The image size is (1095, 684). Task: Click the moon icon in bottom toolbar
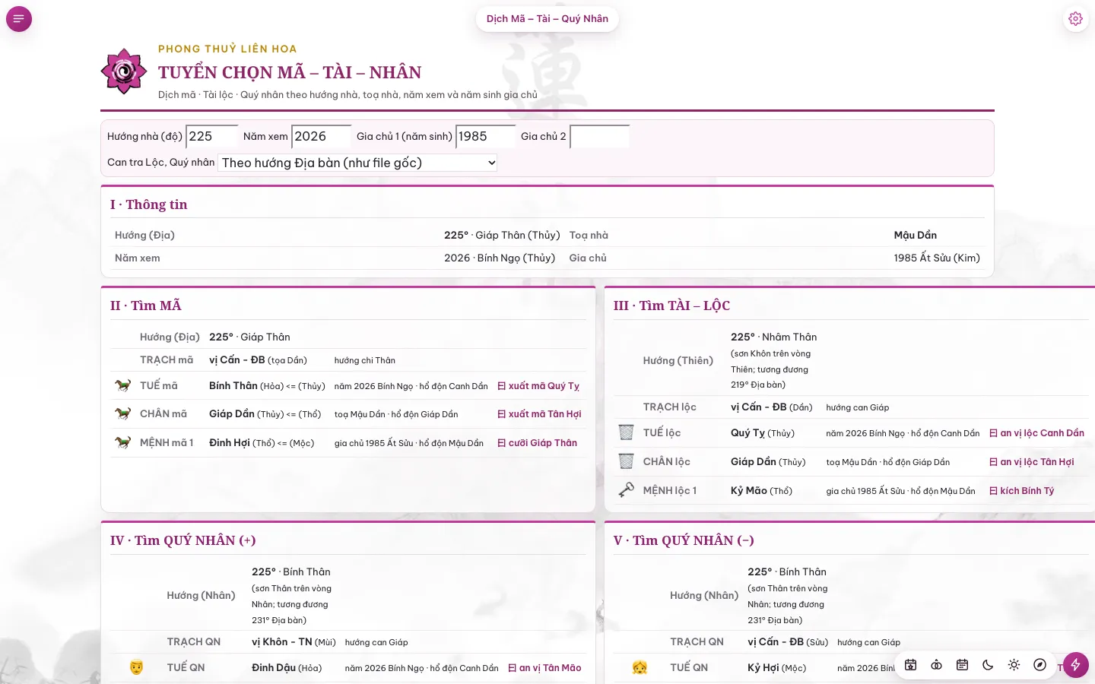(988, 665)
